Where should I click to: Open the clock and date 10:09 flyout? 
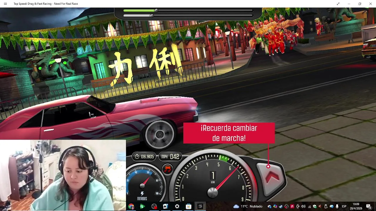coord(356,206)
